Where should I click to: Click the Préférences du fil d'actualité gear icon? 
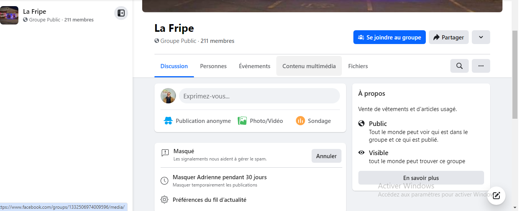[x=164, y=200]
